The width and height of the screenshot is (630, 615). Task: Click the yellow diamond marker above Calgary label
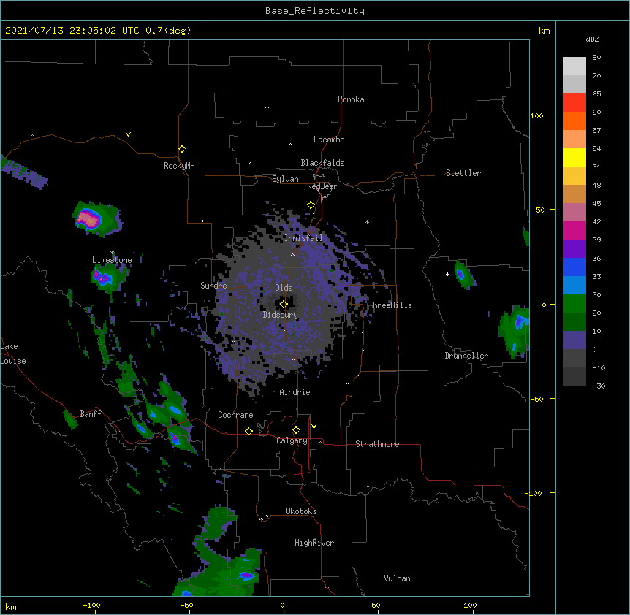(x=296, y=430)
